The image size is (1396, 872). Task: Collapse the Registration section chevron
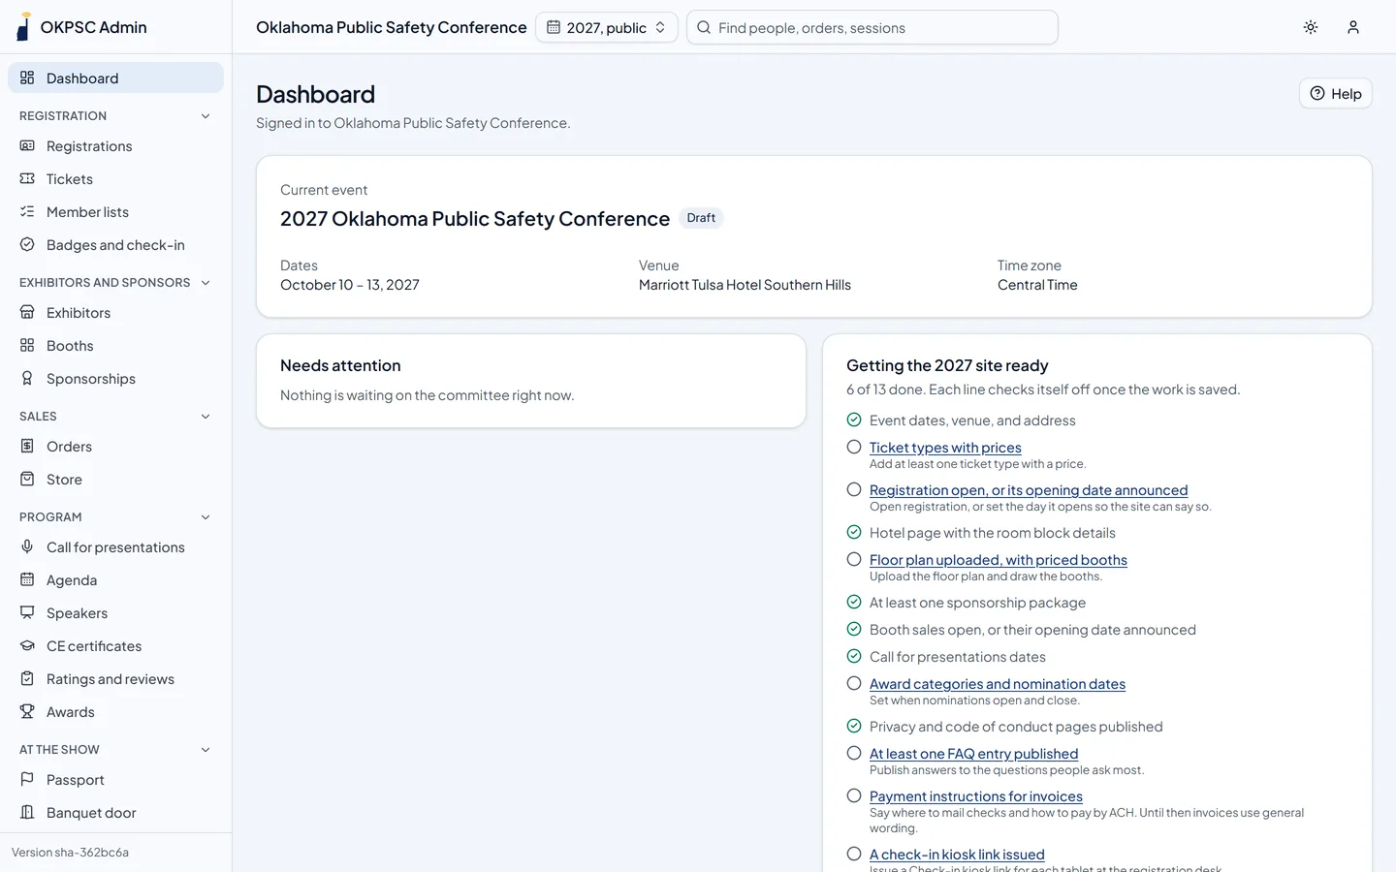[206, 116]
